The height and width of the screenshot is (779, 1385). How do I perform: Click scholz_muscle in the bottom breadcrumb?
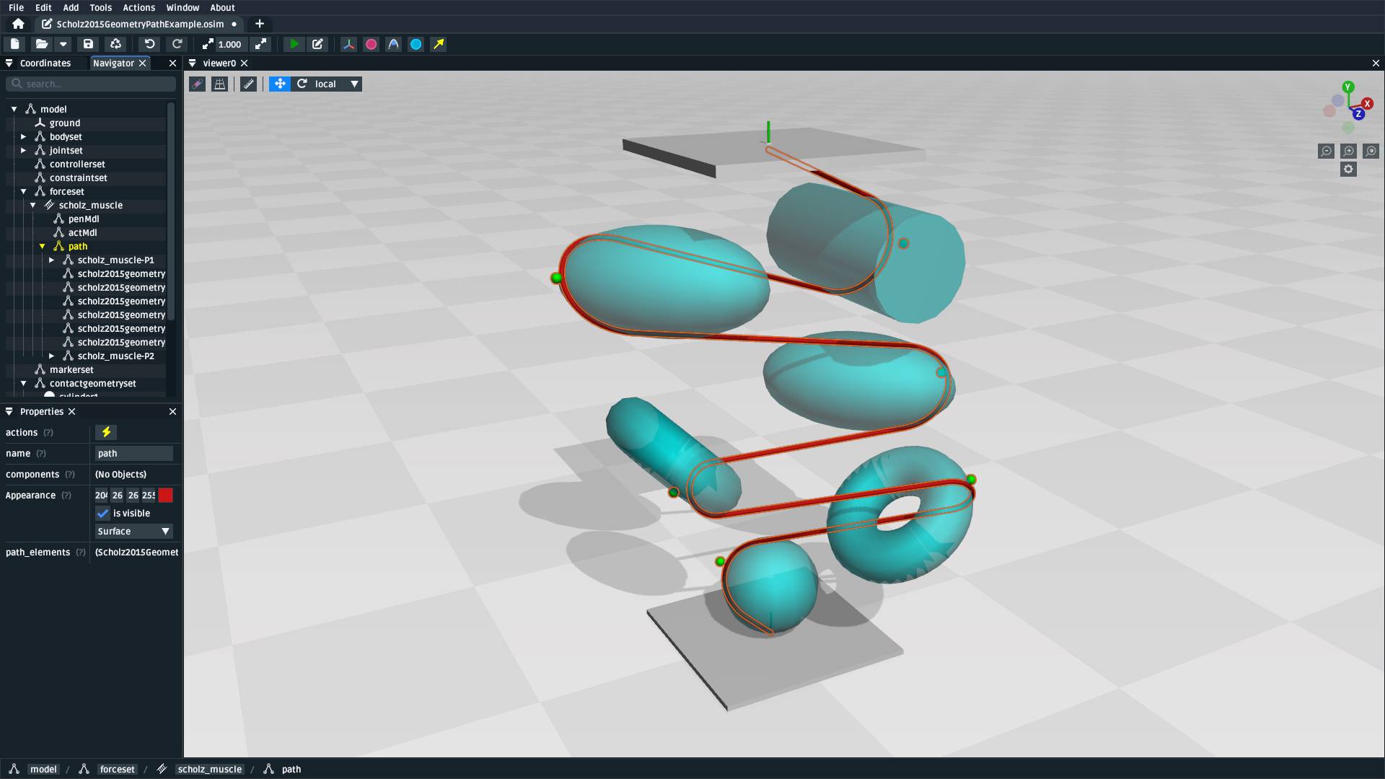tap(209, 770)
